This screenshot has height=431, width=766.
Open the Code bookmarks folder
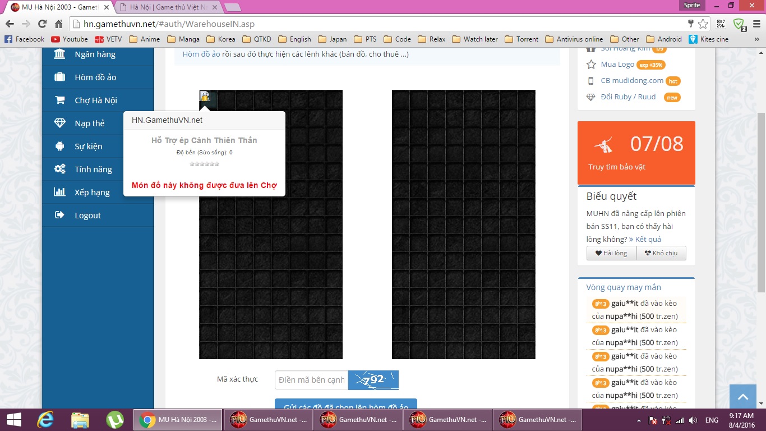point(397,39)
